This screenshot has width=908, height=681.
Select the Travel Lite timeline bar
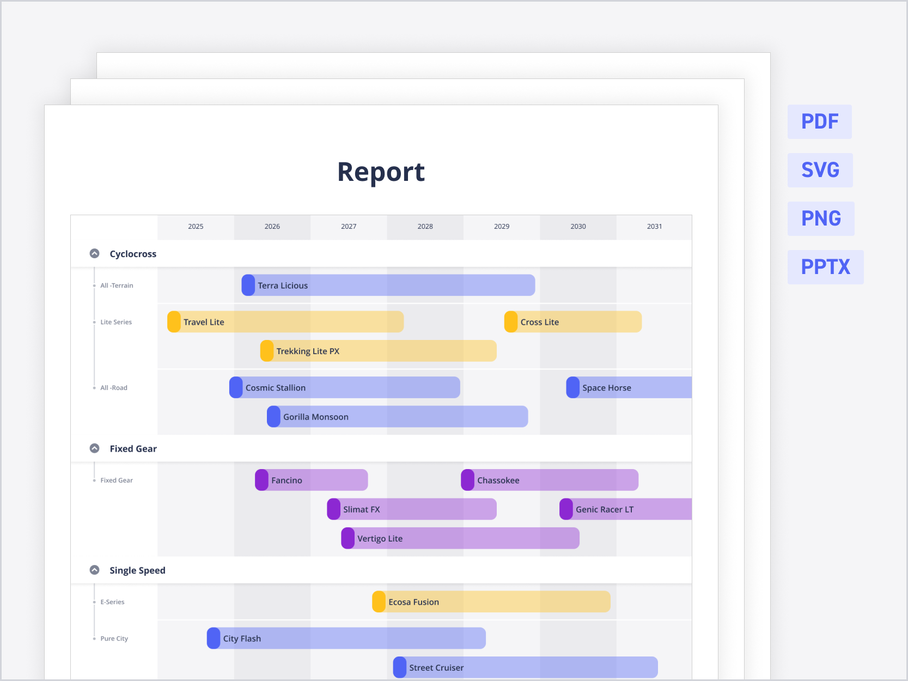point(285,322)
